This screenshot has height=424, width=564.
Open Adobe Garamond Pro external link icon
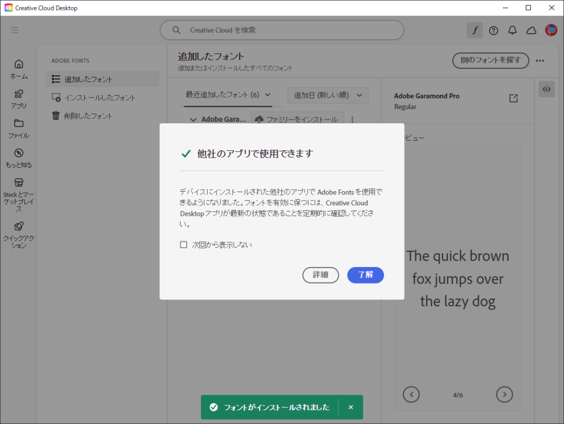(x=513, y=98)
